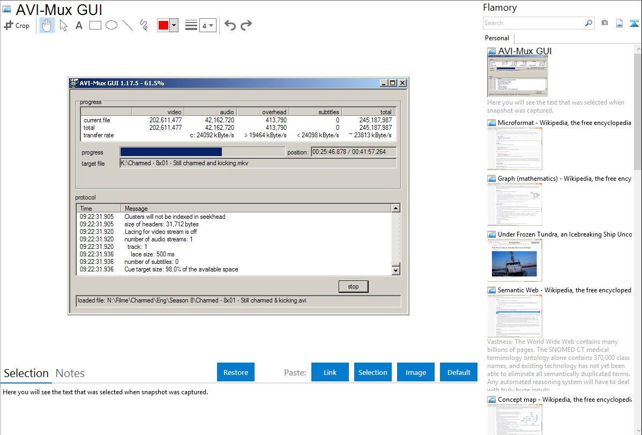Open the Semantic Web snapshot thumbnail
This screenshot has width=642, height=435.
(514, 315)
